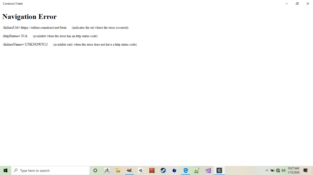Open the green chart notepad icon
The height and width of the screenshot is (175, 313).
pos(197,170)
